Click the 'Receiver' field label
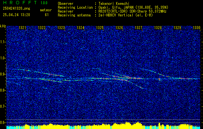The image size is (203, 129). pyautogui.click(x=66, y=11)
